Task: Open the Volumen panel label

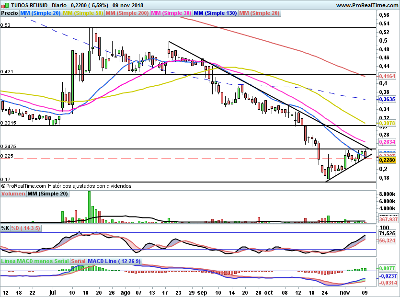Action: click(13, 194)
